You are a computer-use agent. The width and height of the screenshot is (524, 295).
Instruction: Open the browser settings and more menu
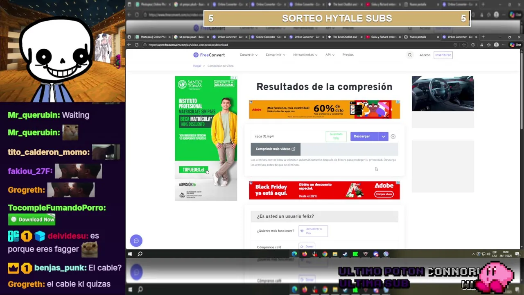pos(504,45)
